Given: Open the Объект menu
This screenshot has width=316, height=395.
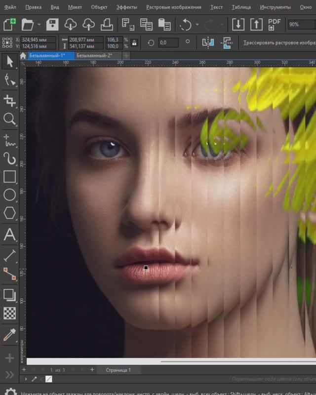Looking at the screenshot, I should [99, 7].
